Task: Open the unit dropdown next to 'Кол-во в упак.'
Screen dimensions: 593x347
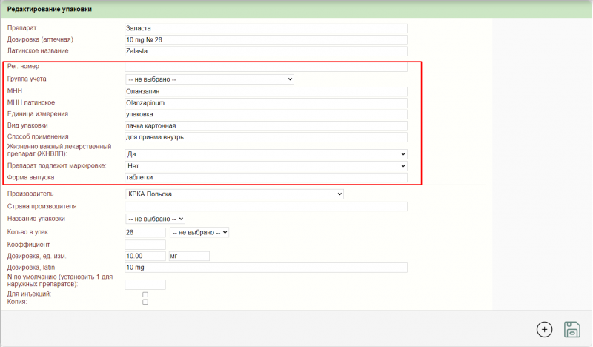Action: [199, 232]
